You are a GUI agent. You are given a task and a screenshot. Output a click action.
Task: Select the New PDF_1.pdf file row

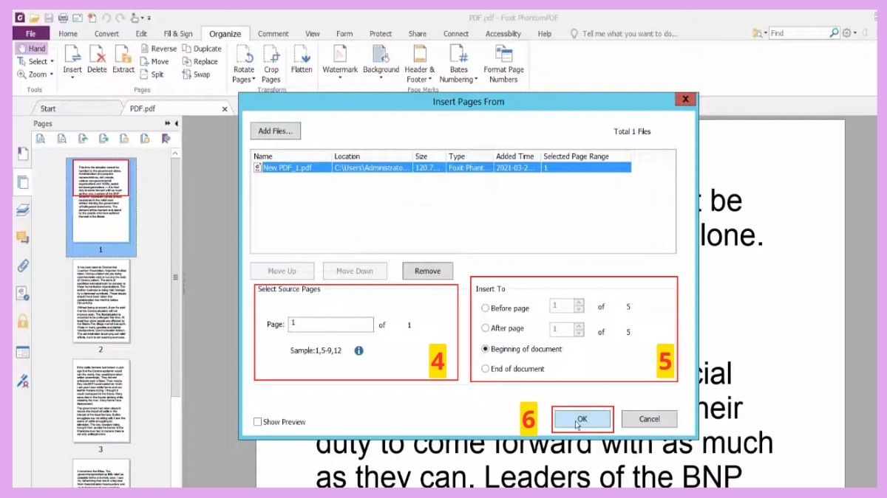click(x=441, y=167)
